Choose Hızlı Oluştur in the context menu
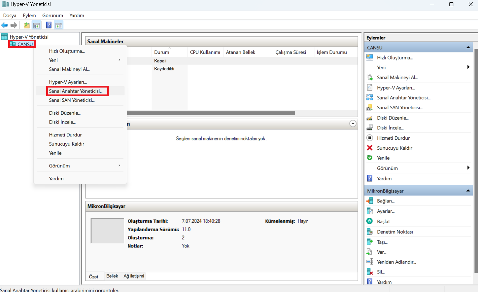Viewport: 478px width, 292px height. [x=80, y=51]
